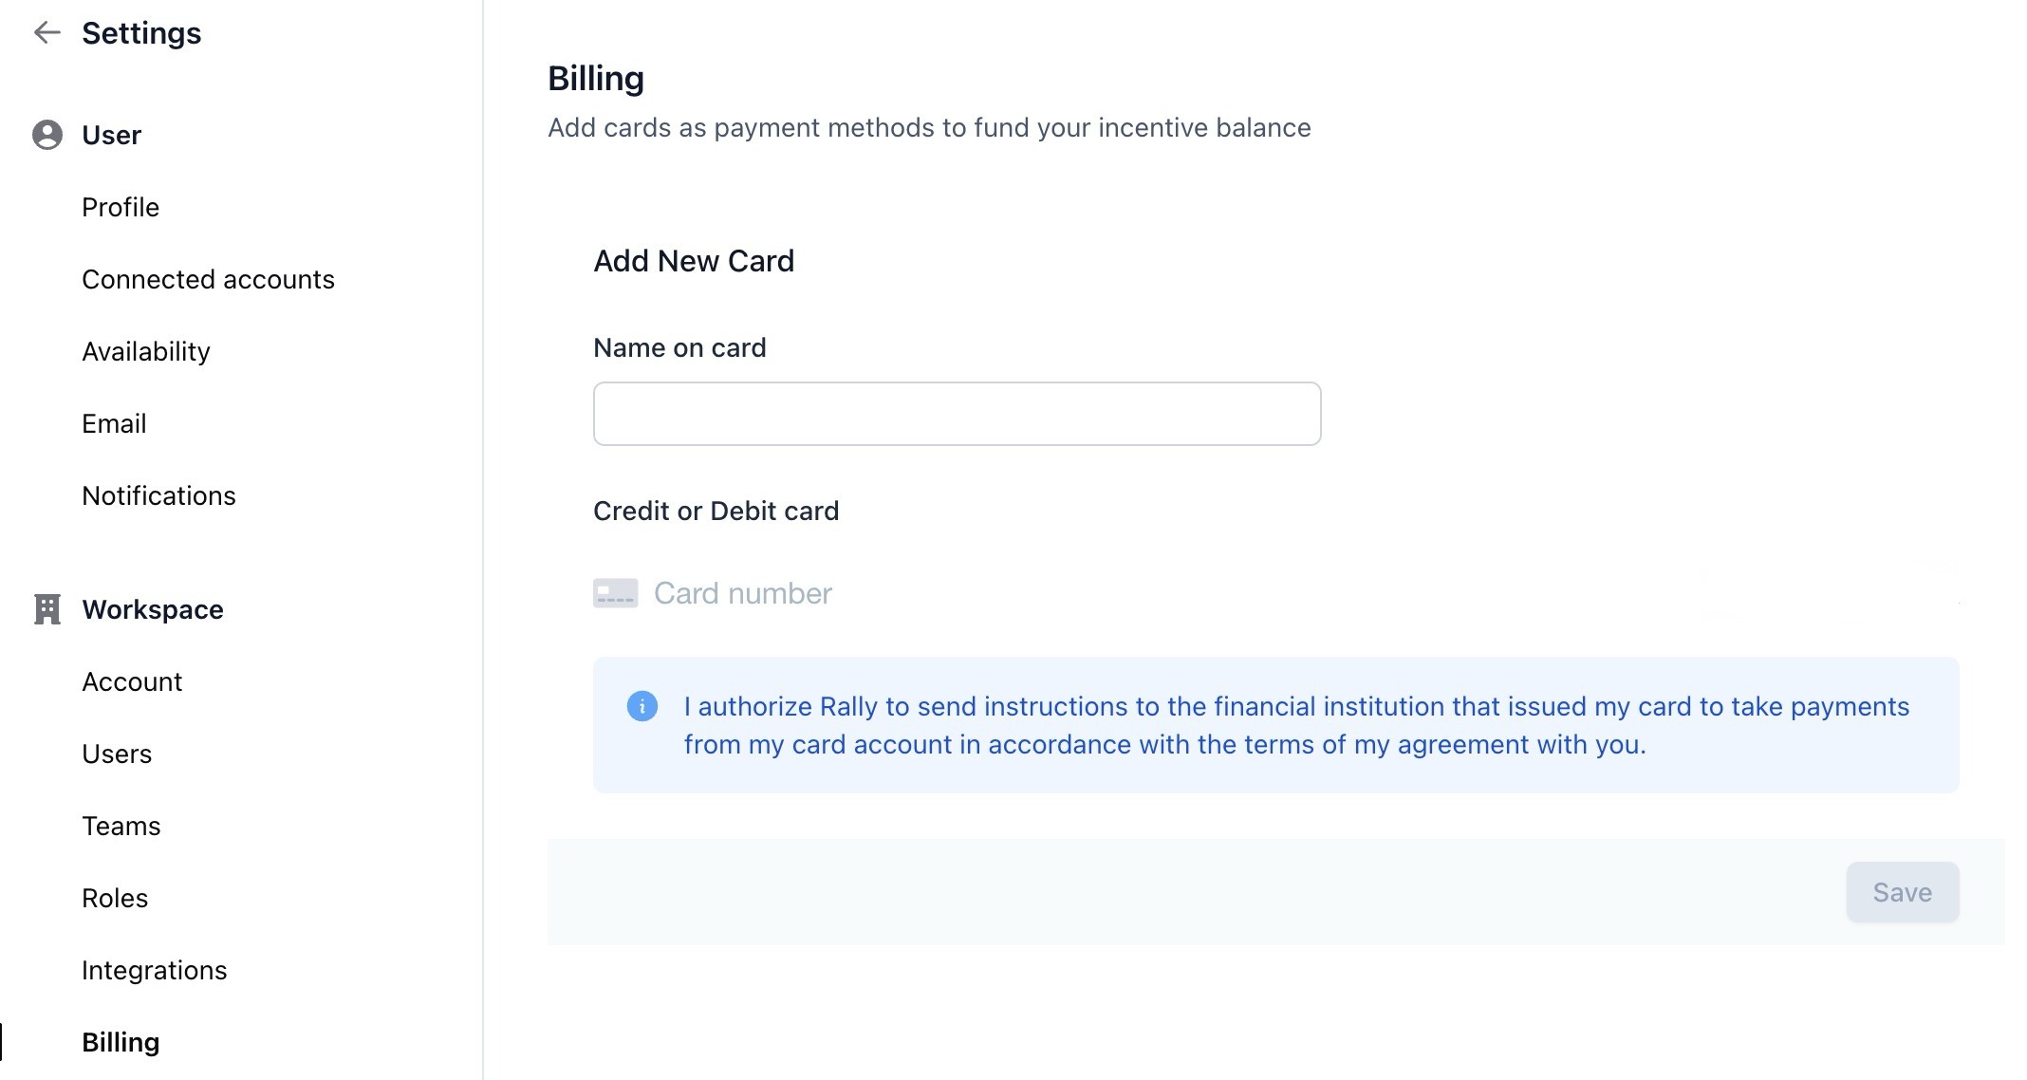This screenshot has height=1080, width=2027.
Task: Open the Teams settings
Action: pyautogui.click(x=121, y=826)
